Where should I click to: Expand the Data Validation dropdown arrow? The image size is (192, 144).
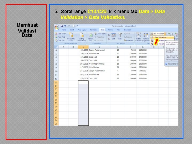(x=165, y=34)
